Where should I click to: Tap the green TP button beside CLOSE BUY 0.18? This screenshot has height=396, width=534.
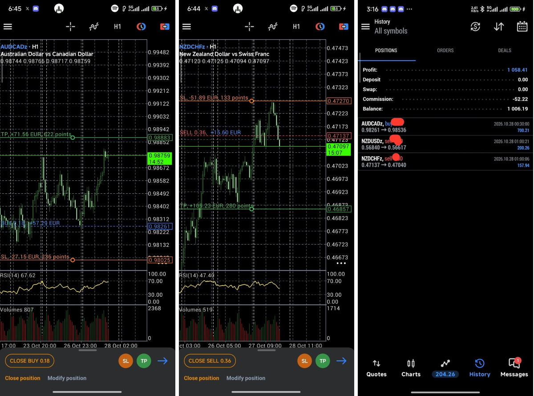[144, 361]
